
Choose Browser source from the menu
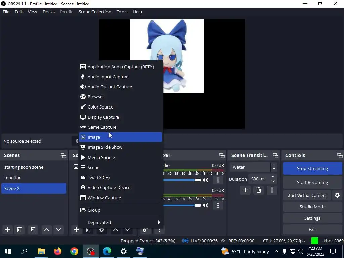click(x=120, y=97)
